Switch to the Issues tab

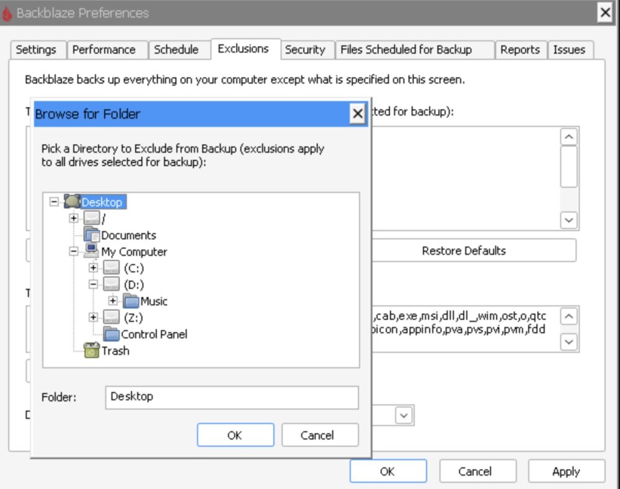point(569,50)
